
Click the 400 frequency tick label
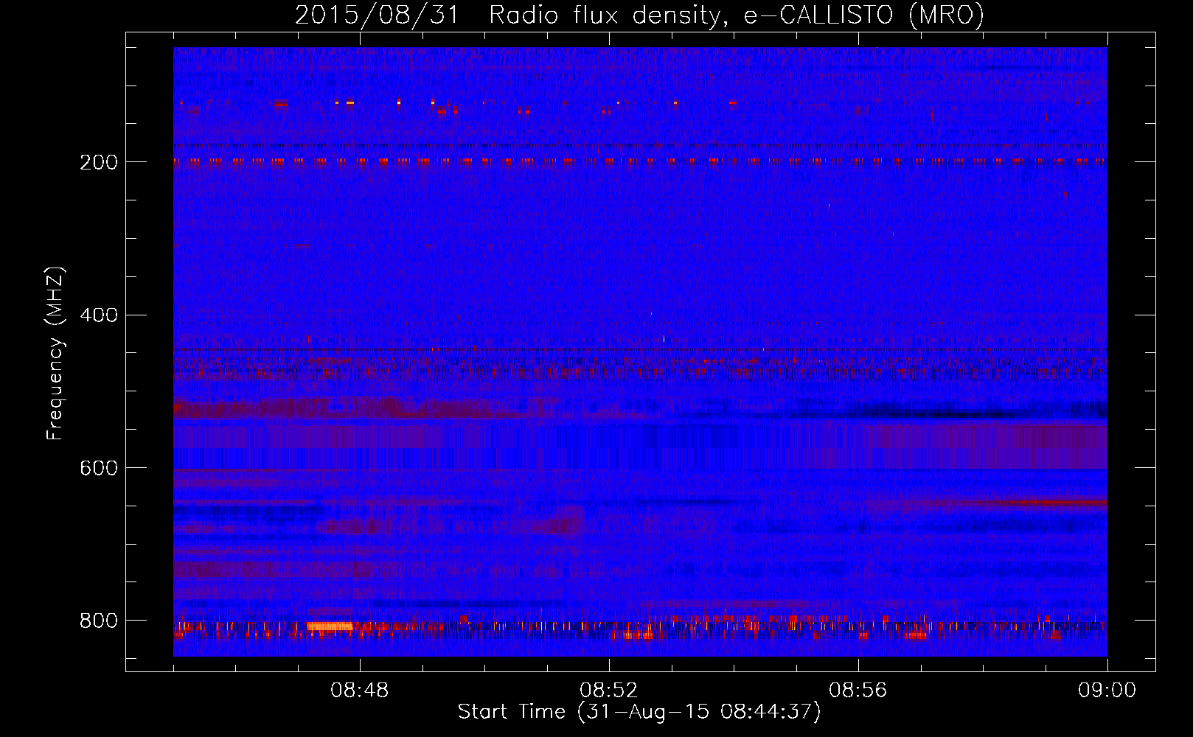[x=99, y=315]
